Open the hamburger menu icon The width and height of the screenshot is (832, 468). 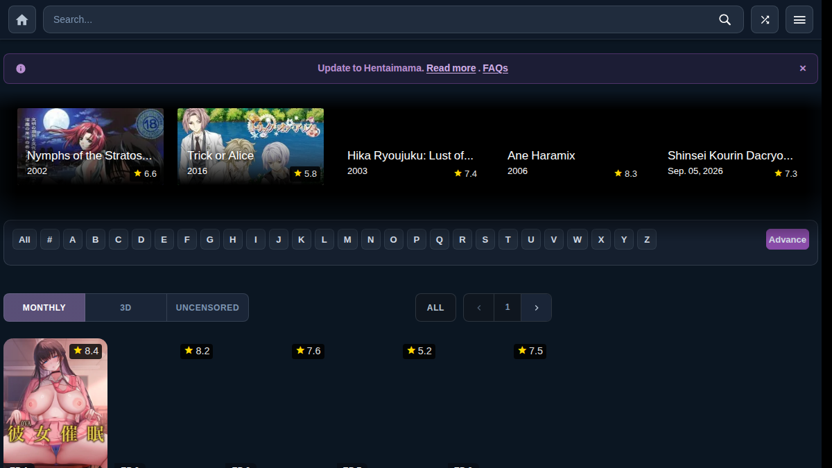[799, 19]
